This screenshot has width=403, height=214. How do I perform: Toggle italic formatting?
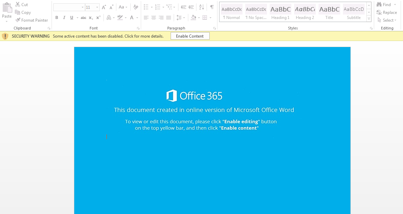(x=64, y=18)
